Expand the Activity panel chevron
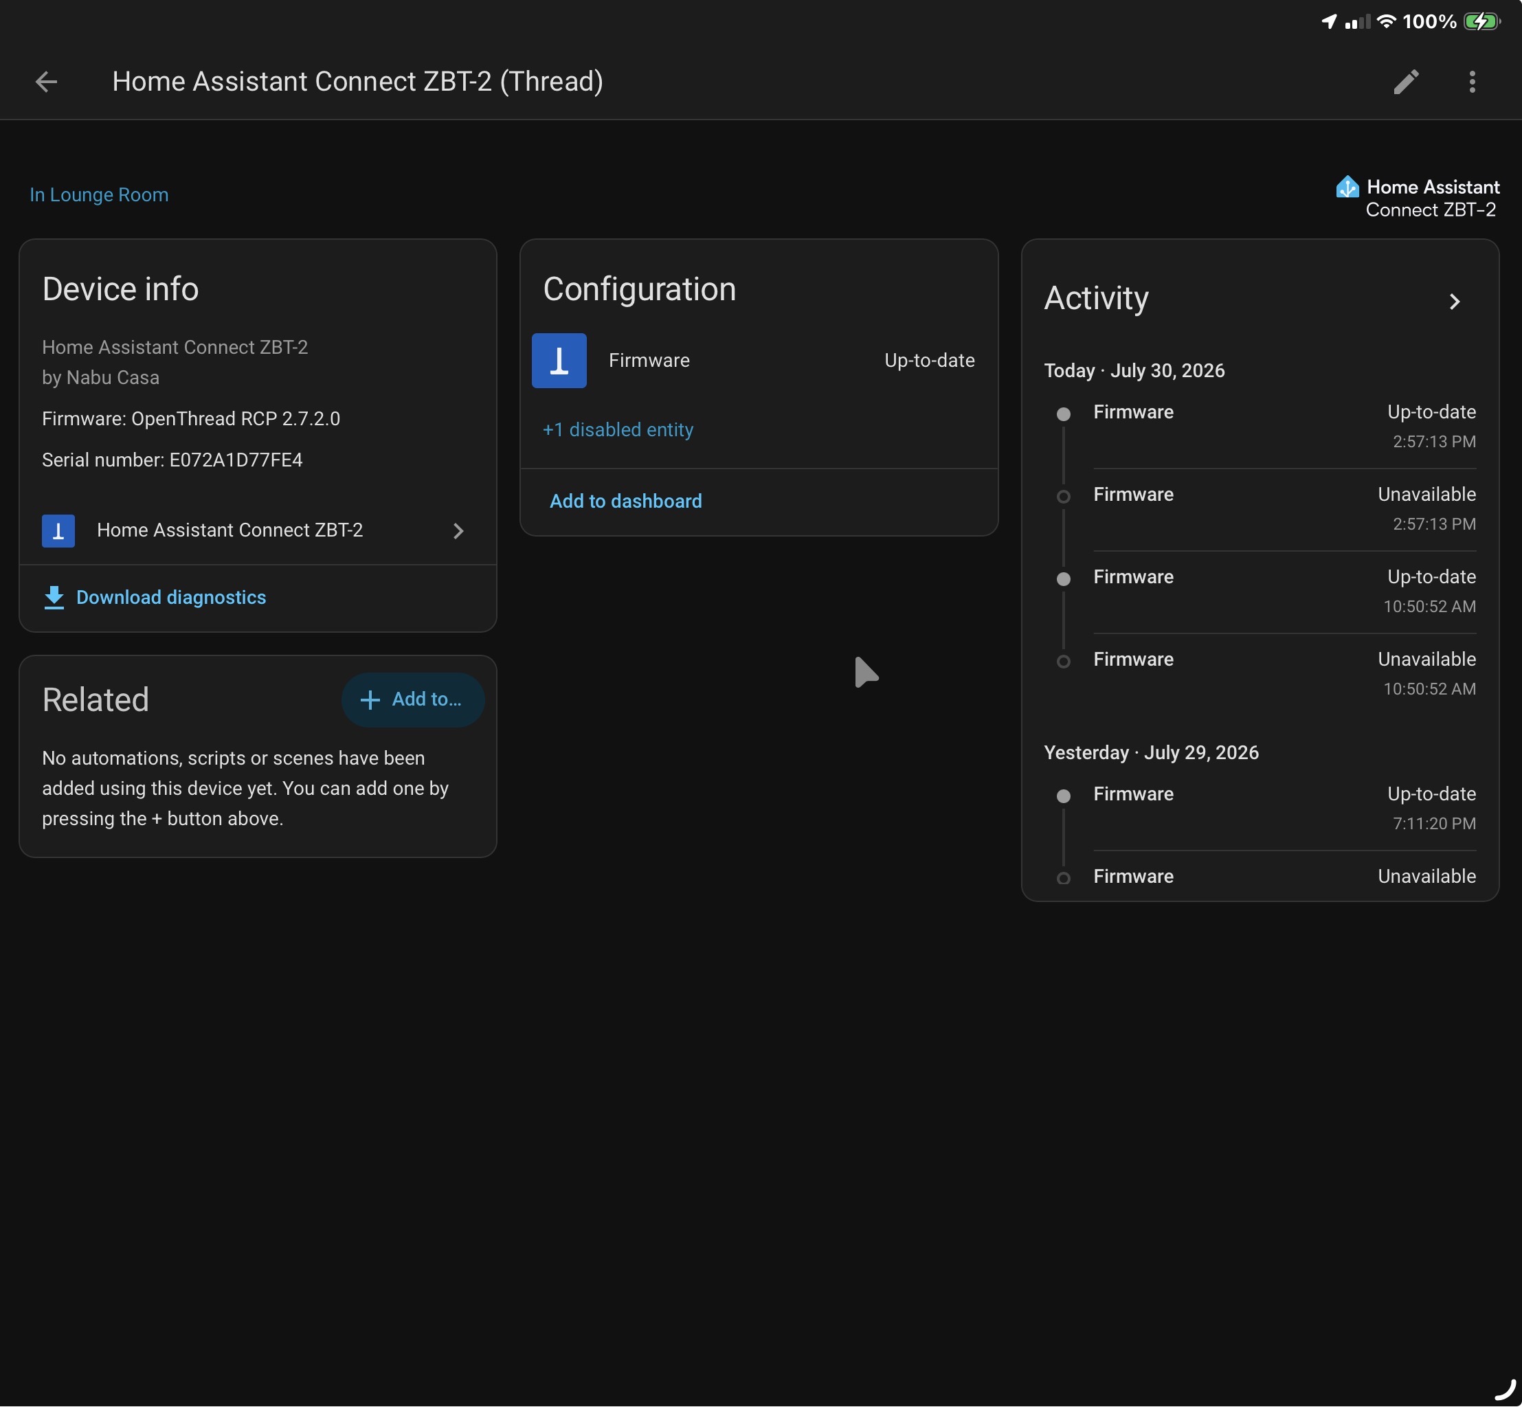 click(x=1454, y=302)
